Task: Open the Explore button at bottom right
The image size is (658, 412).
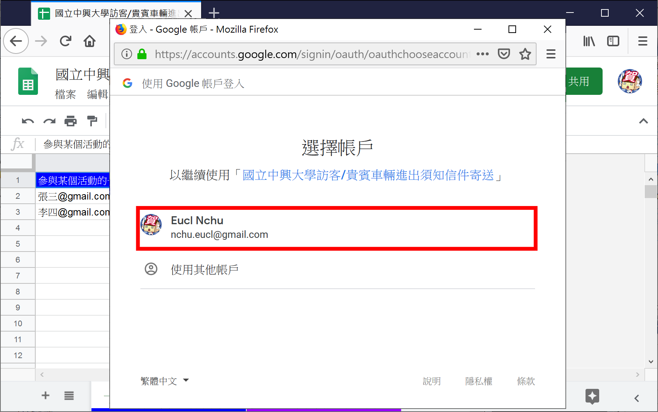Action: coord(592,396)
